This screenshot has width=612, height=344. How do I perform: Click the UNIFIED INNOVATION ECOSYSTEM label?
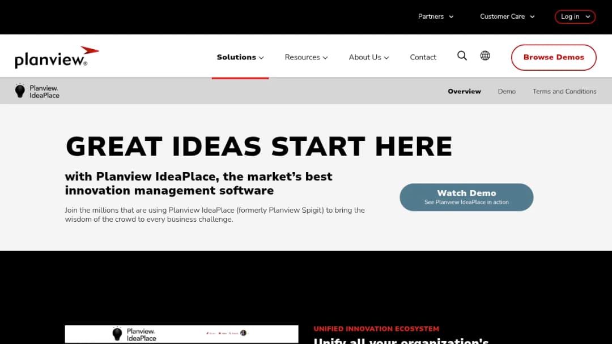376,329
